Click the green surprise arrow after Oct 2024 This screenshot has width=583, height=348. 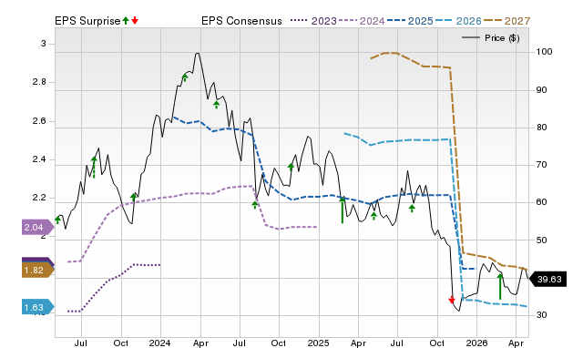(291, 167)
